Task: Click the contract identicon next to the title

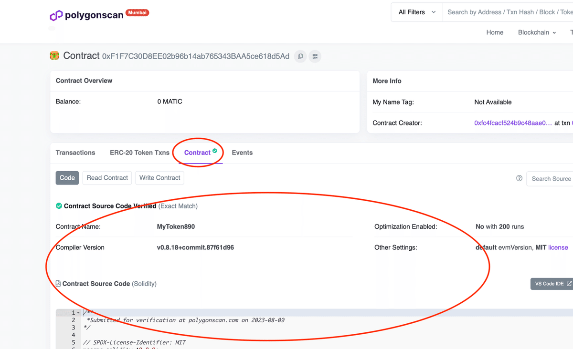Action: click(54, 56)
